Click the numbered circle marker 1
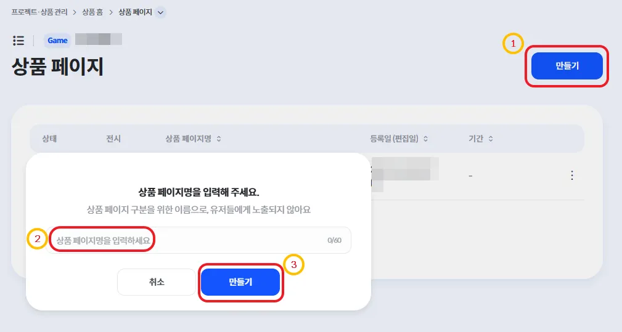 pos(513,44)
